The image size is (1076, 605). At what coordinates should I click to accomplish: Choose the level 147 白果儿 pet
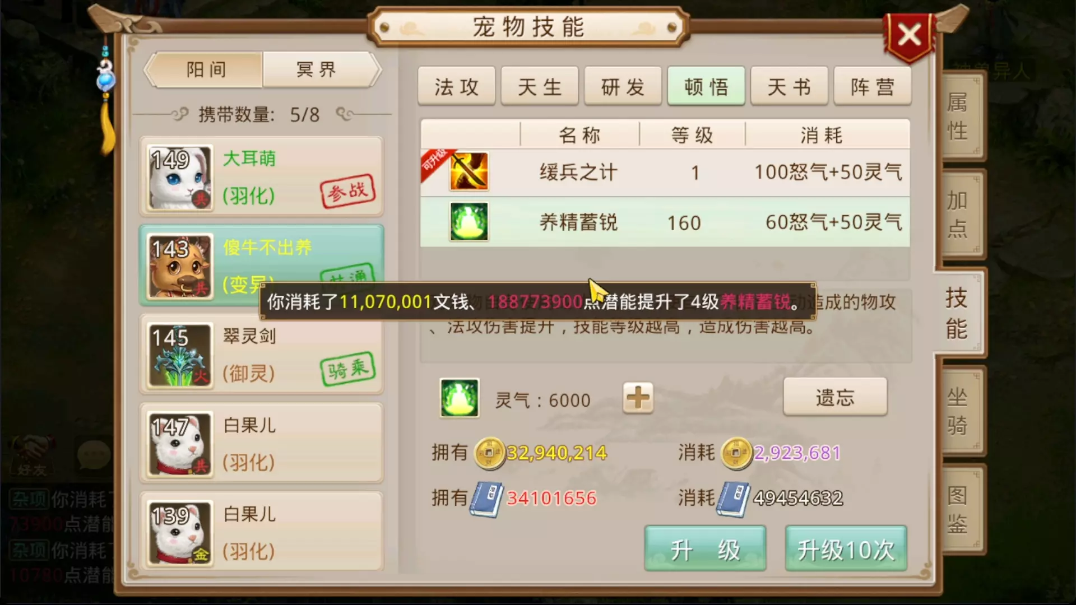[x=261, y=443]
